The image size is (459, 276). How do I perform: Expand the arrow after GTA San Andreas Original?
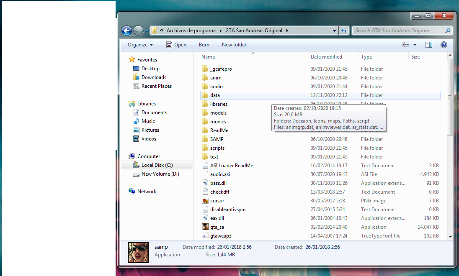pyautogui.click(x=287, y=31)
